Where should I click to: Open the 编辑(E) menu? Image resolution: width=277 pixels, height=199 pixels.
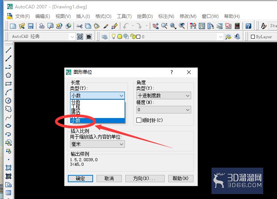point(43,16)
